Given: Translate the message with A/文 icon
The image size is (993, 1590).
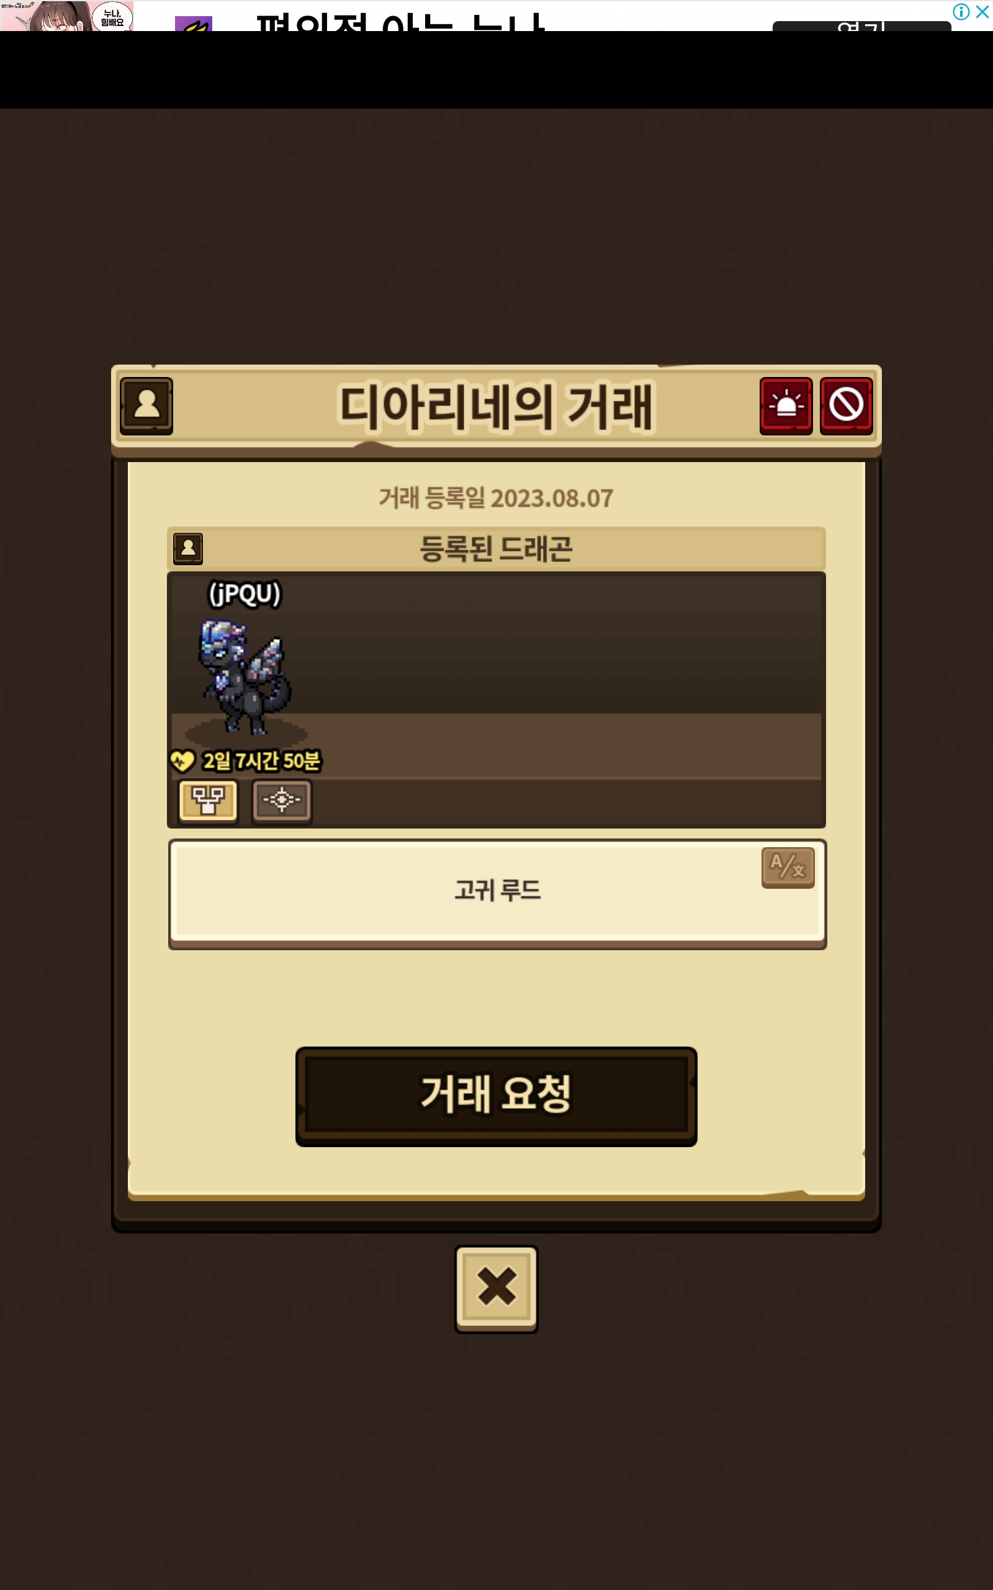Looking at the screenshot, I should (788, 867).
